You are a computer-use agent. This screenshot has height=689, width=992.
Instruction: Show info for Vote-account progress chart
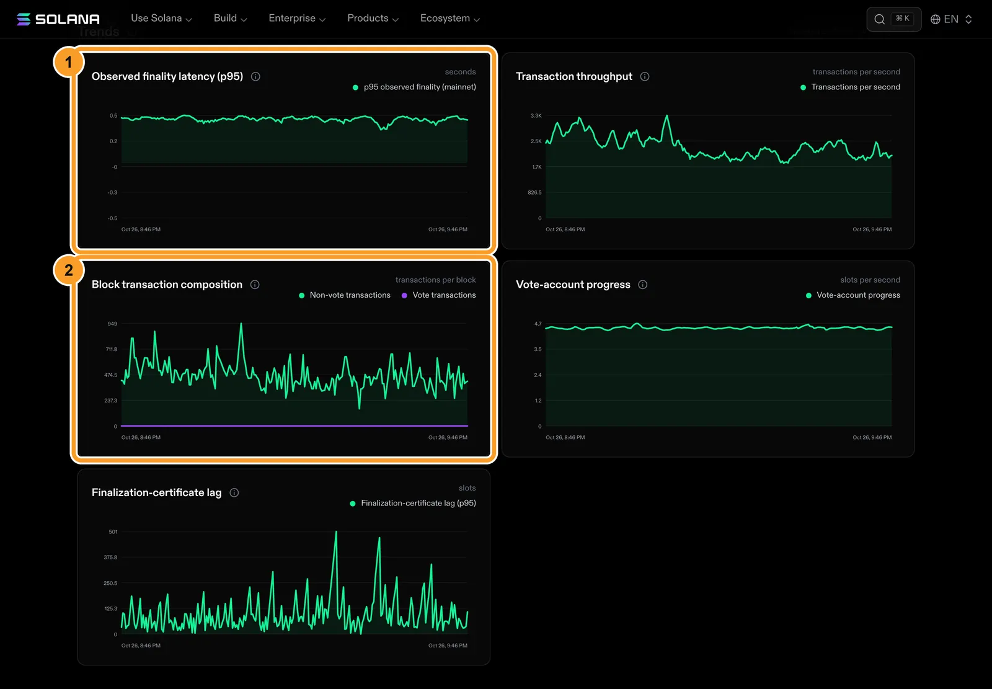(x=643, y=285)
